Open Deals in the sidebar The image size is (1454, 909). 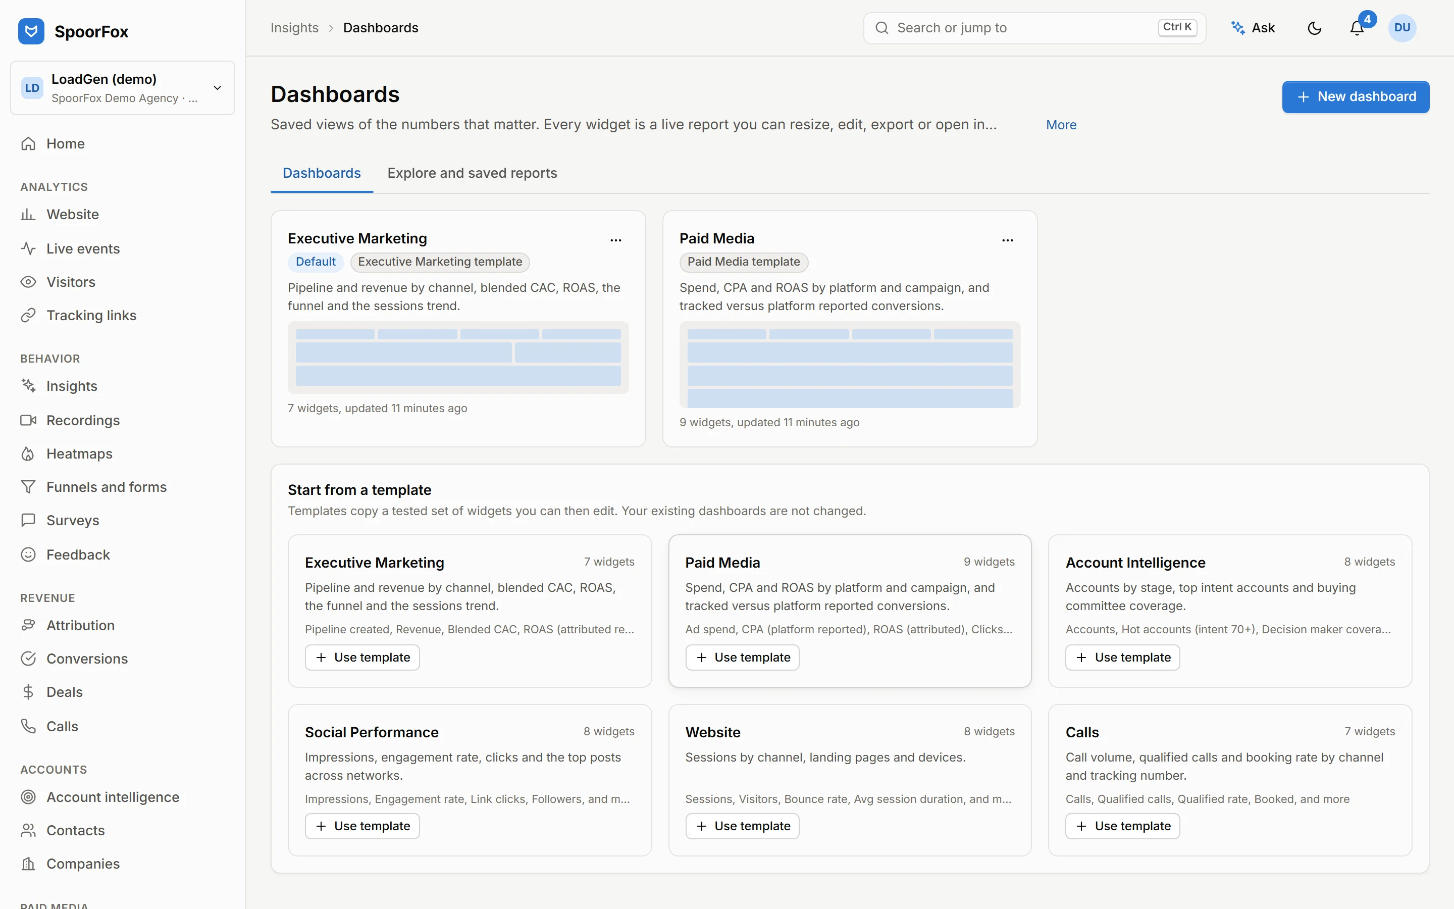point(123,692)
